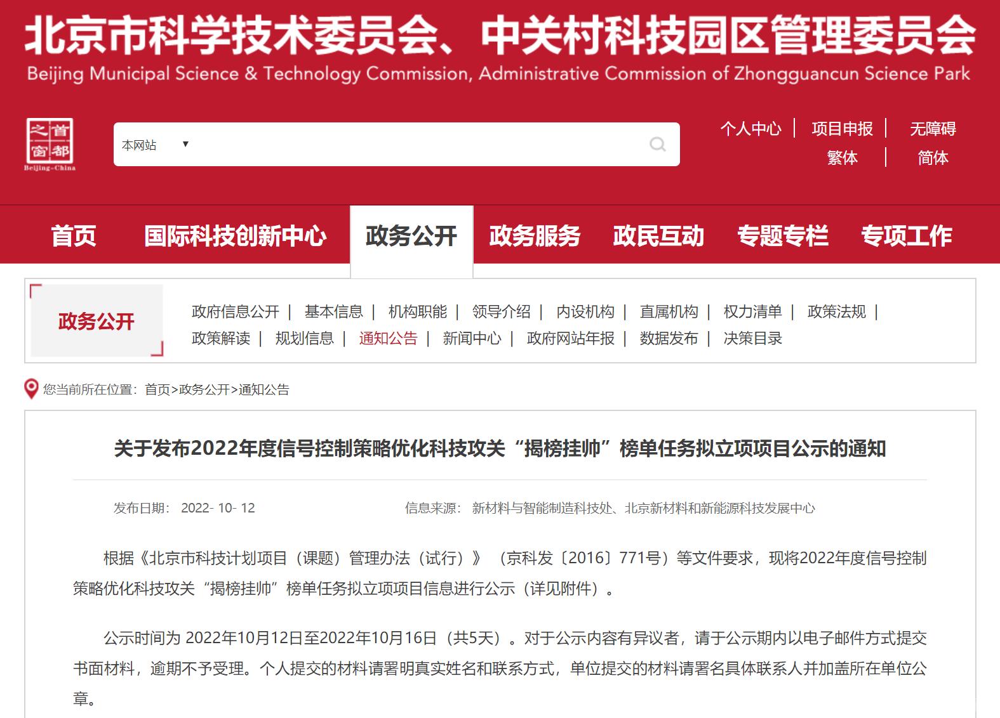Switch to 简体 simplified Chinese

click(x=932, y=157)
